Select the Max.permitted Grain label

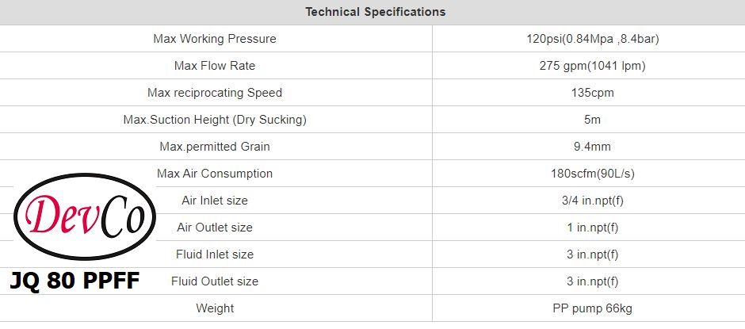(215, 147)
